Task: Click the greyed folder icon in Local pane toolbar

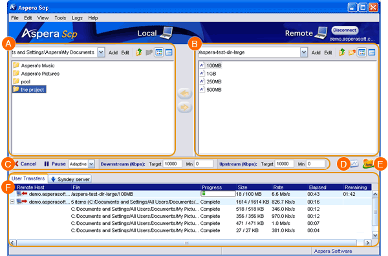Action: 149,52
